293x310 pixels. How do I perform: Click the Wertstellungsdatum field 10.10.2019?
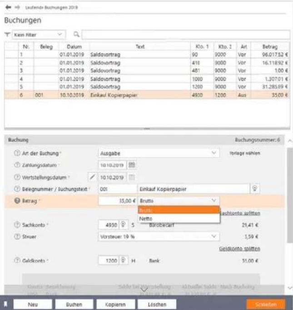[112, 177]
